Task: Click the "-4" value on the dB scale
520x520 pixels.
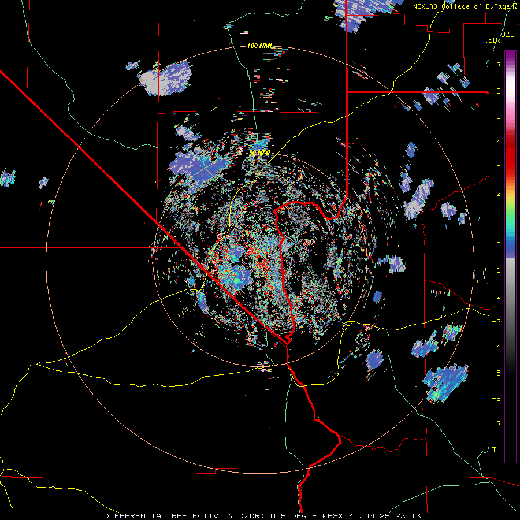Action: (x=496, y=347)
